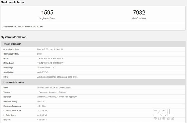This screenshot has width=187, height=123.
Task: Select the BIOS label
Action: pyautogui.click(x=6, y=77)
